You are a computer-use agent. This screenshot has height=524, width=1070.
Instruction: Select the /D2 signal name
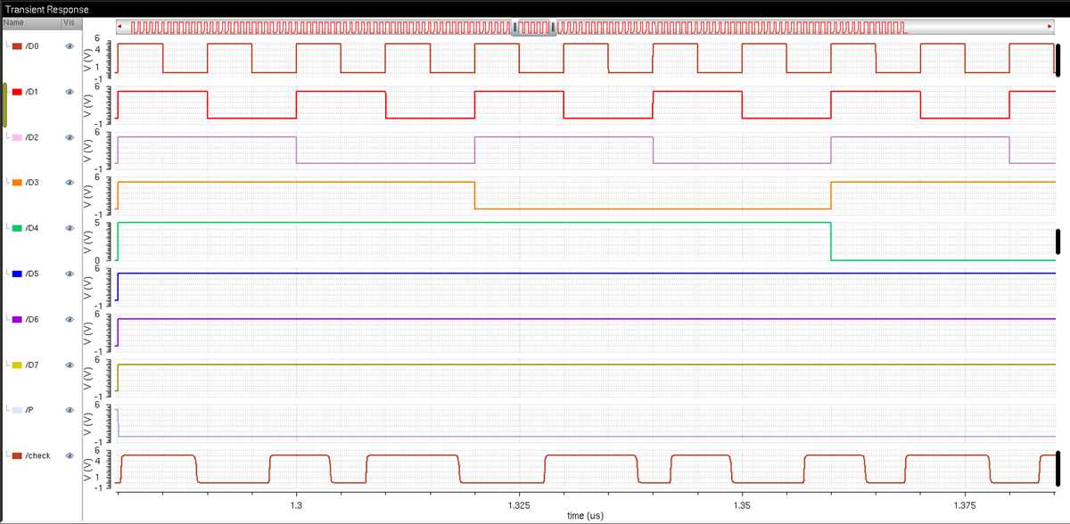click(32, 137)
